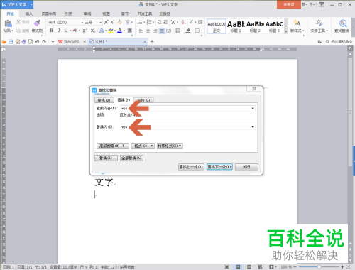Click the replace with input field
Viewport: 355px width, 270px height.
tap(187, 127)
